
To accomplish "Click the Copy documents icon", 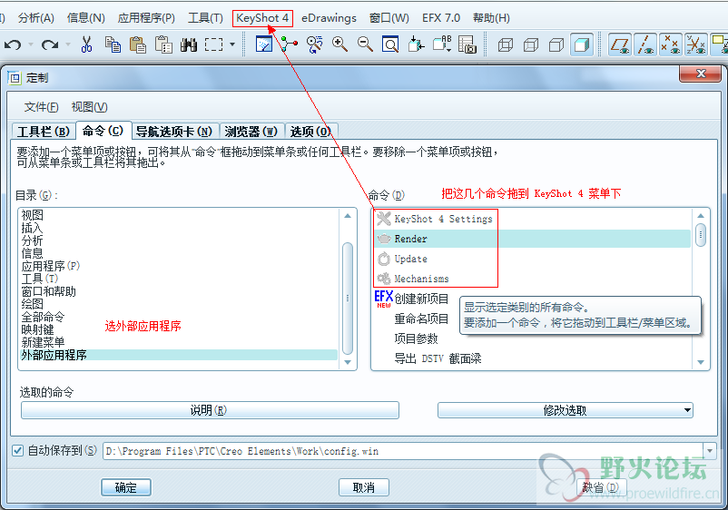I will coord(113,44).
